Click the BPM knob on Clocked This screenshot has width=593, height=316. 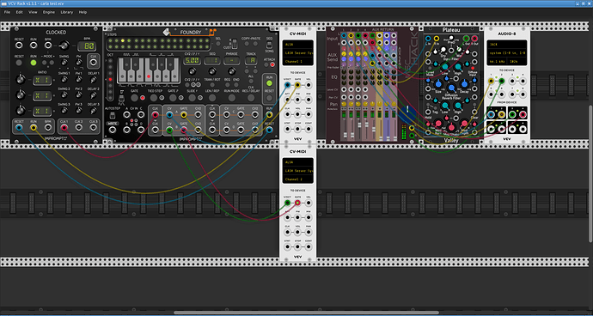click(64, 46)
